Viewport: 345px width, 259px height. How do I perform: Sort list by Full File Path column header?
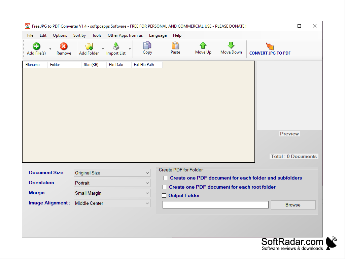pyautogui.click(x=147, y=65)
